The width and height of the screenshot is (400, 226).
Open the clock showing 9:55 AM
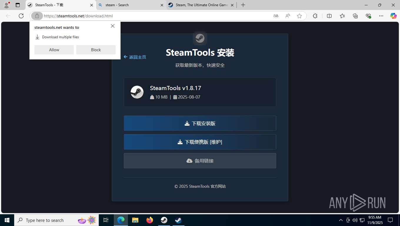point(375,220)
